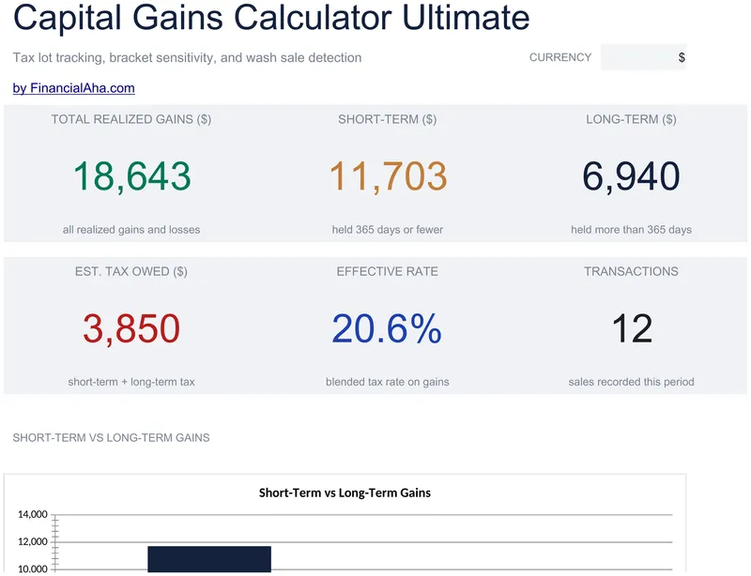Click the LONG-TERM ($) heading
This screenshot has width=751, height=576.
pyautogui.click(x=631, y=119)
